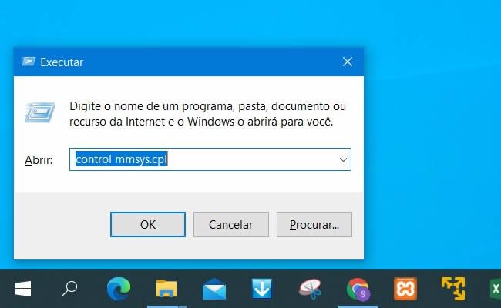Launch Microsoft Edge from the taskbar
The width and height of the screenshot is (501, 308).
point(119,289)
